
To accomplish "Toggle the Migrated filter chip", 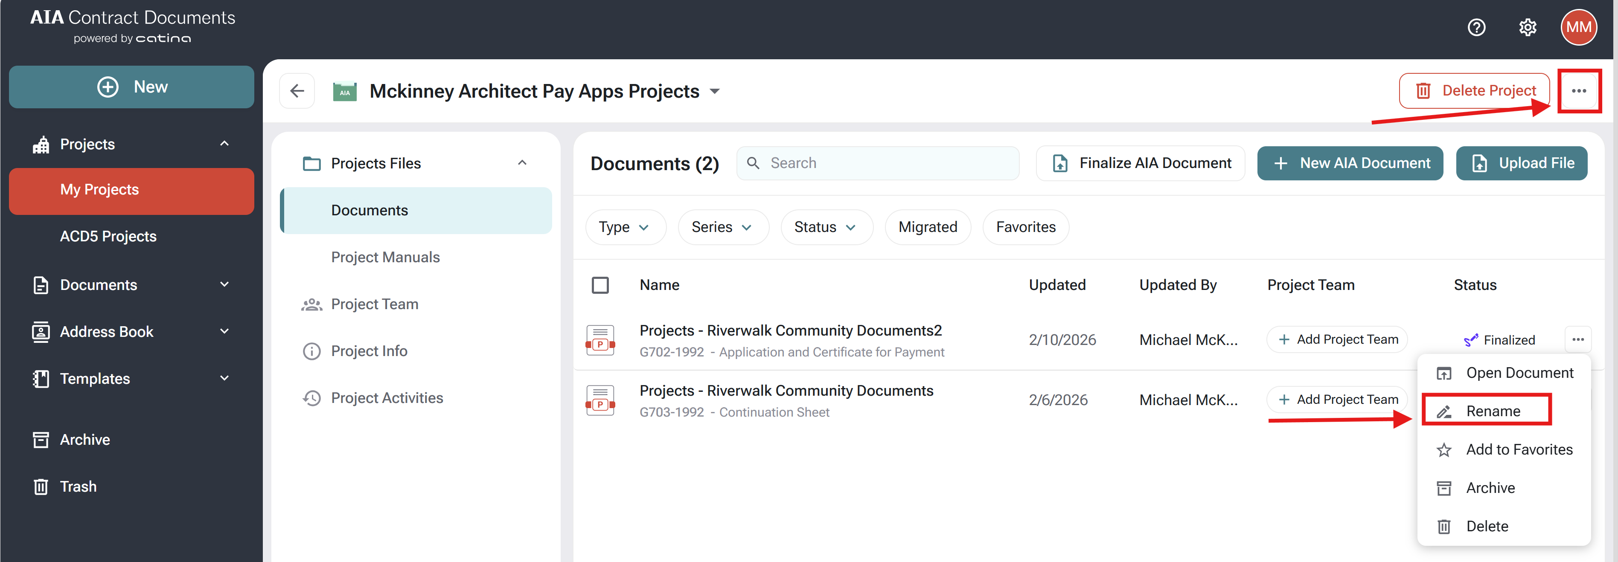I will tap(927, 227).
